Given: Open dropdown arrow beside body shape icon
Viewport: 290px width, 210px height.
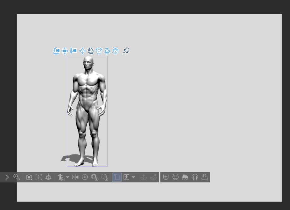Looking at the screenshot, I should coord(133,177).
